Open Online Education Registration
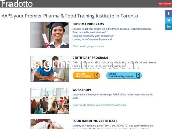The height and width of the screenshot is (129, 172). click(124, 75)
